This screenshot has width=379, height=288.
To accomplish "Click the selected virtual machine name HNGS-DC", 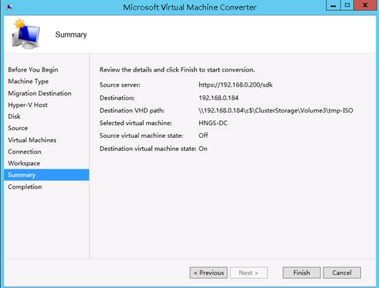I will (213, 123).
